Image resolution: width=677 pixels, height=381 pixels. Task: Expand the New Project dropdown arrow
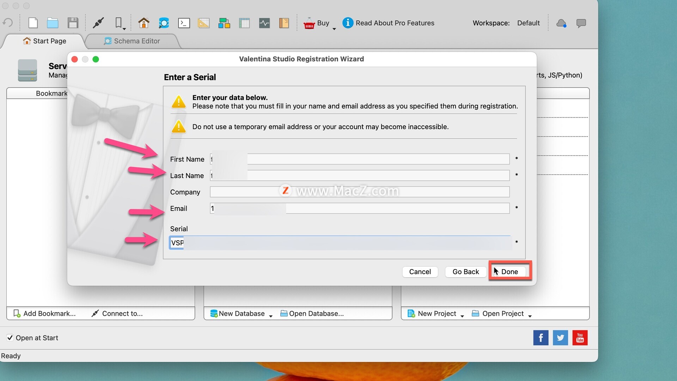pos(462,316)
